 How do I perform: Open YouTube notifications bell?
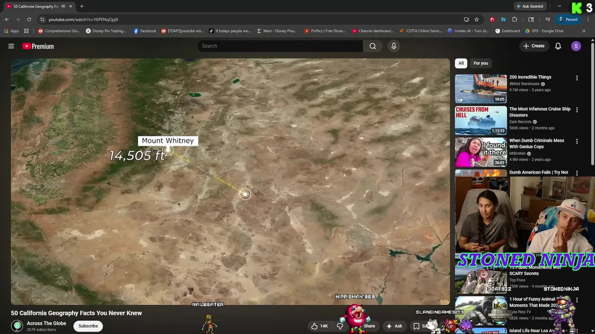tap(558, 46)
